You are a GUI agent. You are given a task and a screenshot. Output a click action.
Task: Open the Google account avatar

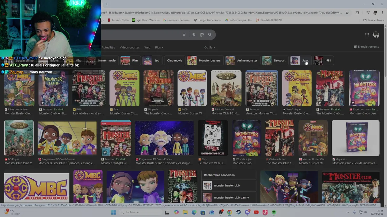[x=376, y=35]
